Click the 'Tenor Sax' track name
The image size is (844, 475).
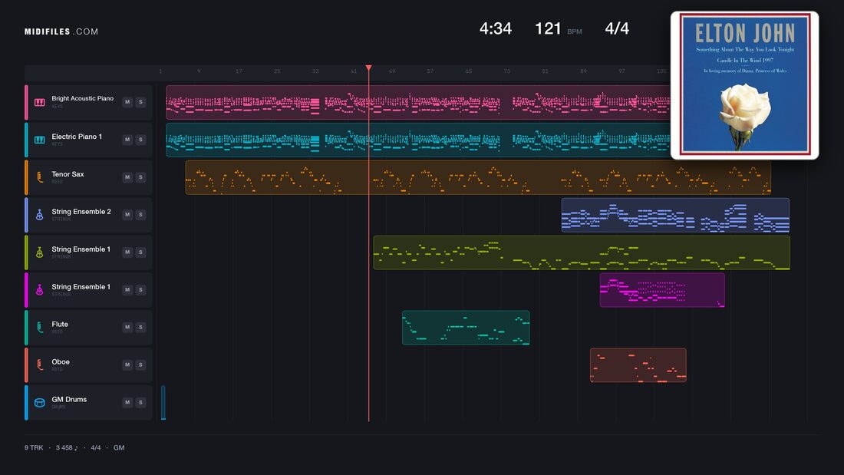point(68,174)
